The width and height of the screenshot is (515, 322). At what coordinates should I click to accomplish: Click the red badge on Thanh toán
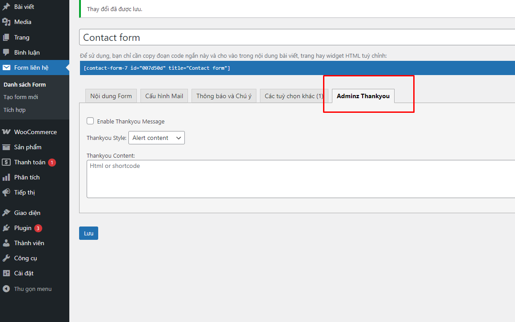52,163
